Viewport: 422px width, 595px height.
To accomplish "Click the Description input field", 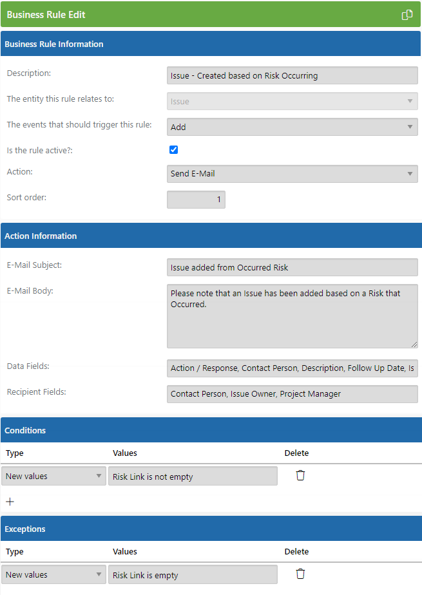I will (293, 75).
